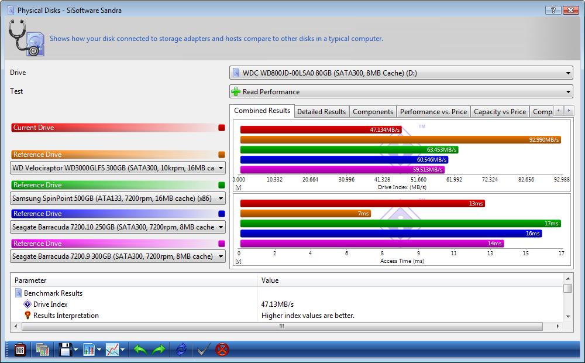Screen dimensions: 585x363
Task: Click the green forward arrow
Action: tap(159, 350)
